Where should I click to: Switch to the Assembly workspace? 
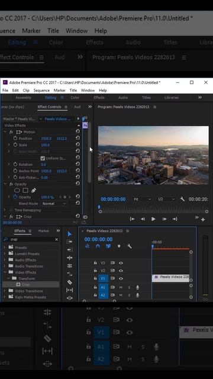tap(24, 98)
